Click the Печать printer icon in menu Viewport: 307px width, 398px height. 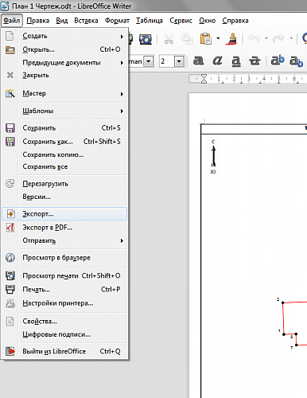[10, 289]
